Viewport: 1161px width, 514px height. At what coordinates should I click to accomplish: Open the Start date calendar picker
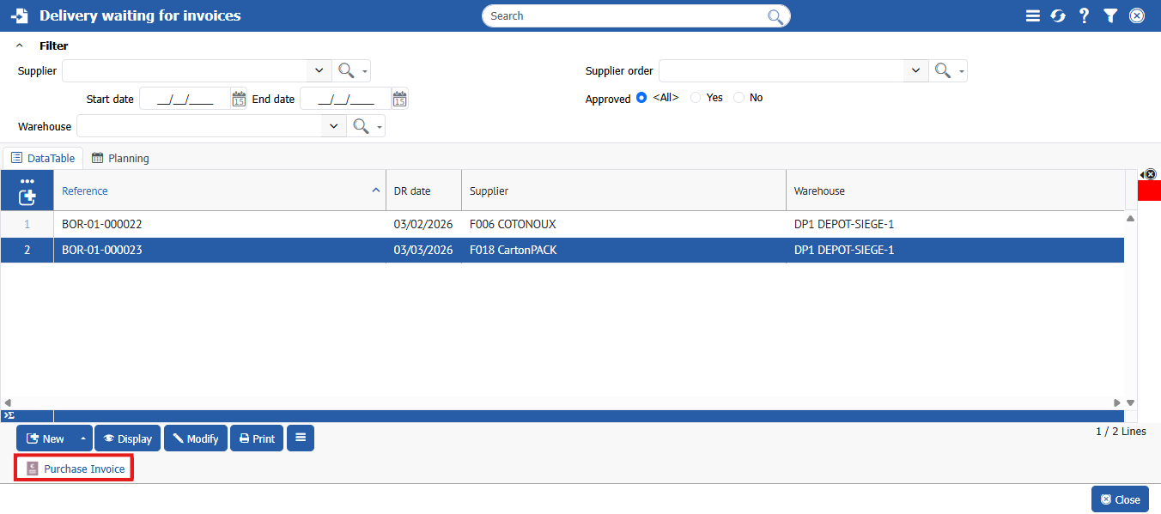[239, 99]
